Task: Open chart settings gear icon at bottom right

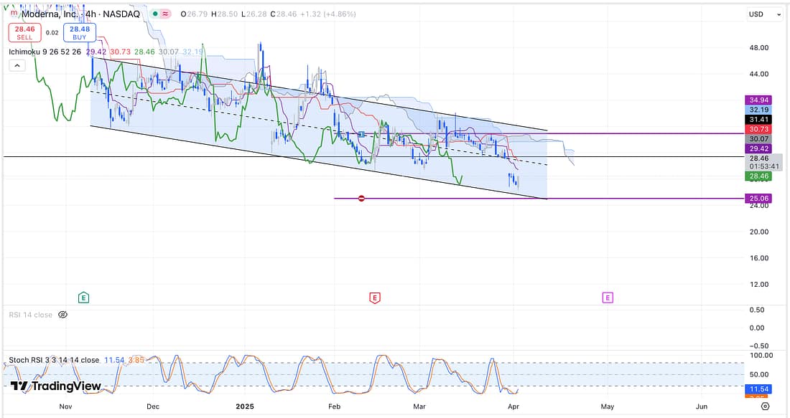Action: pyautogui.click(x=766, y=406)
